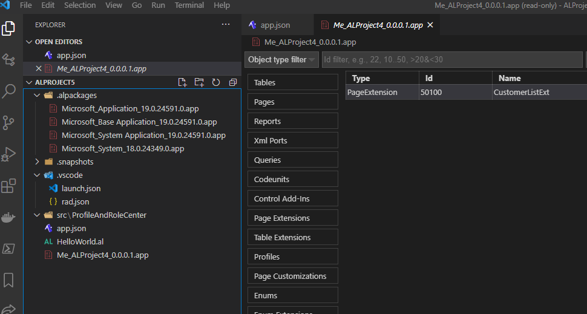Click New File icon in ALPROJECT5 header
Image resolution: width=587 pixels, height=314 pixels.
coord(182,82)
